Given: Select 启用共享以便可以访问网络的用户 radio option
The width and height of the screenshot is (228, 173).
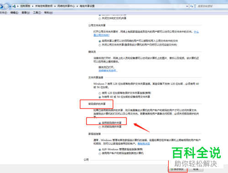Looking at the screenshot, I should coord(100,41).
